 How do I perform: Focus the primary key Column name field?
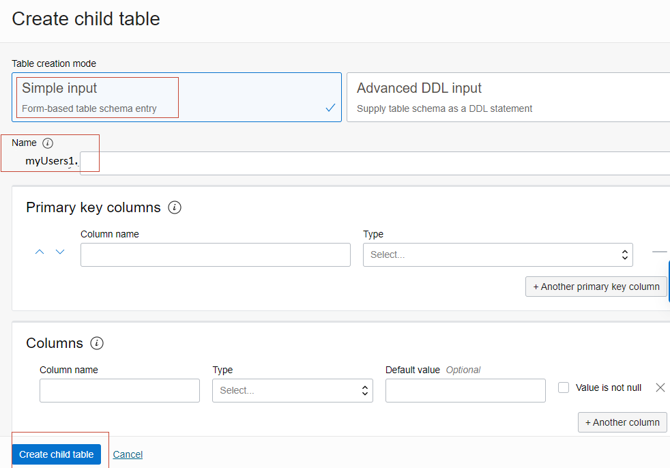215,254
